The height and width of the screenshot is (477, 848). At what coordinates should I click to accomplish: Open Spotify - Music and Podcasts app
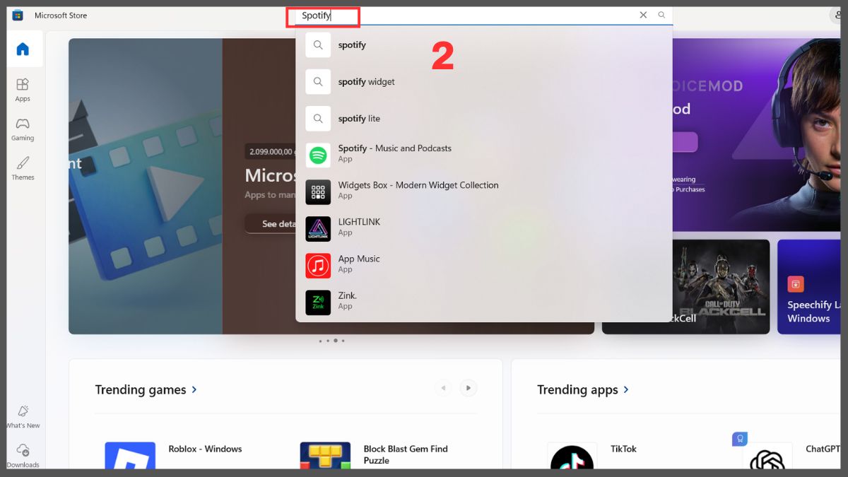[483, 154]
